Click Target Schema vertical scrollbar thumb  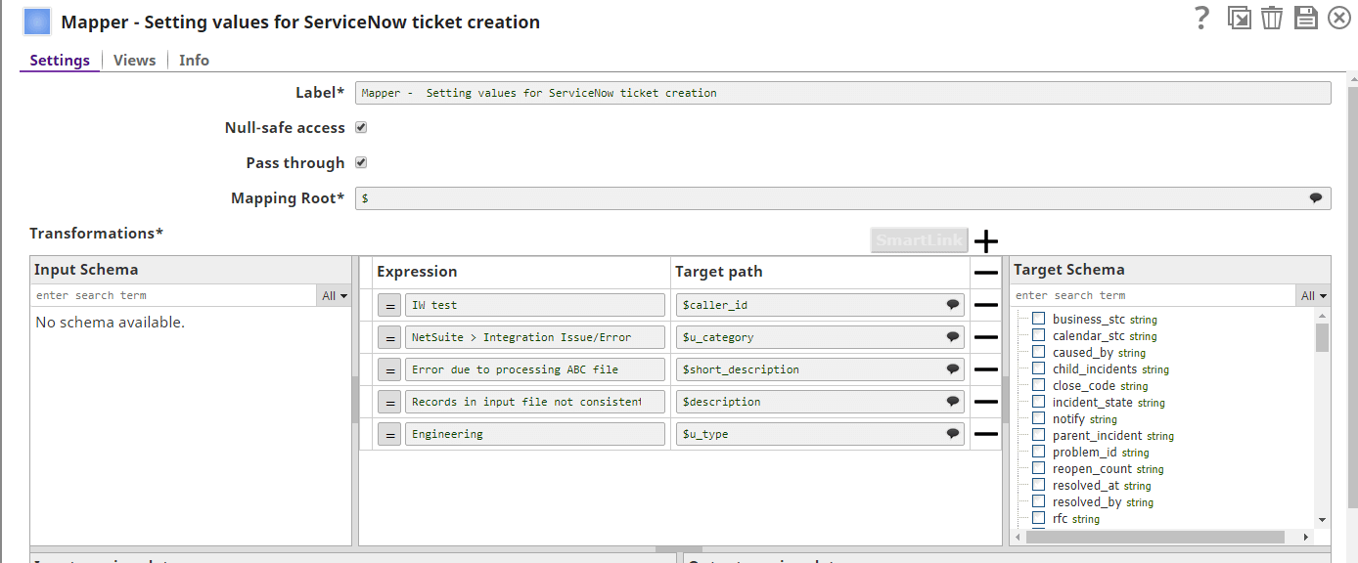(x=1322, y=338)
